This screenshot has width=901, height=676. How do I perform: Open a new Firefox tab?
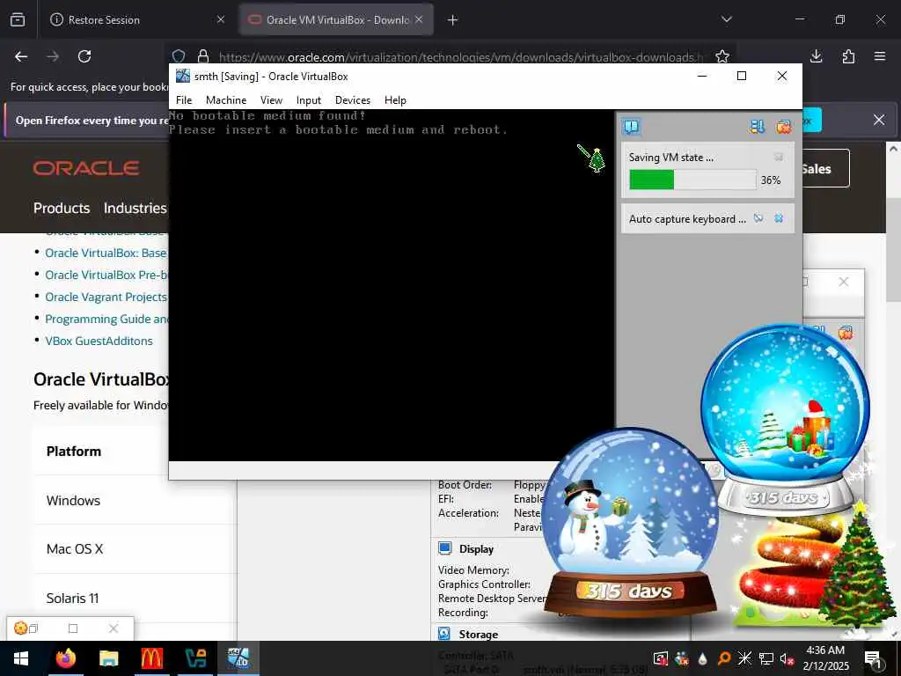coord(453,20)
